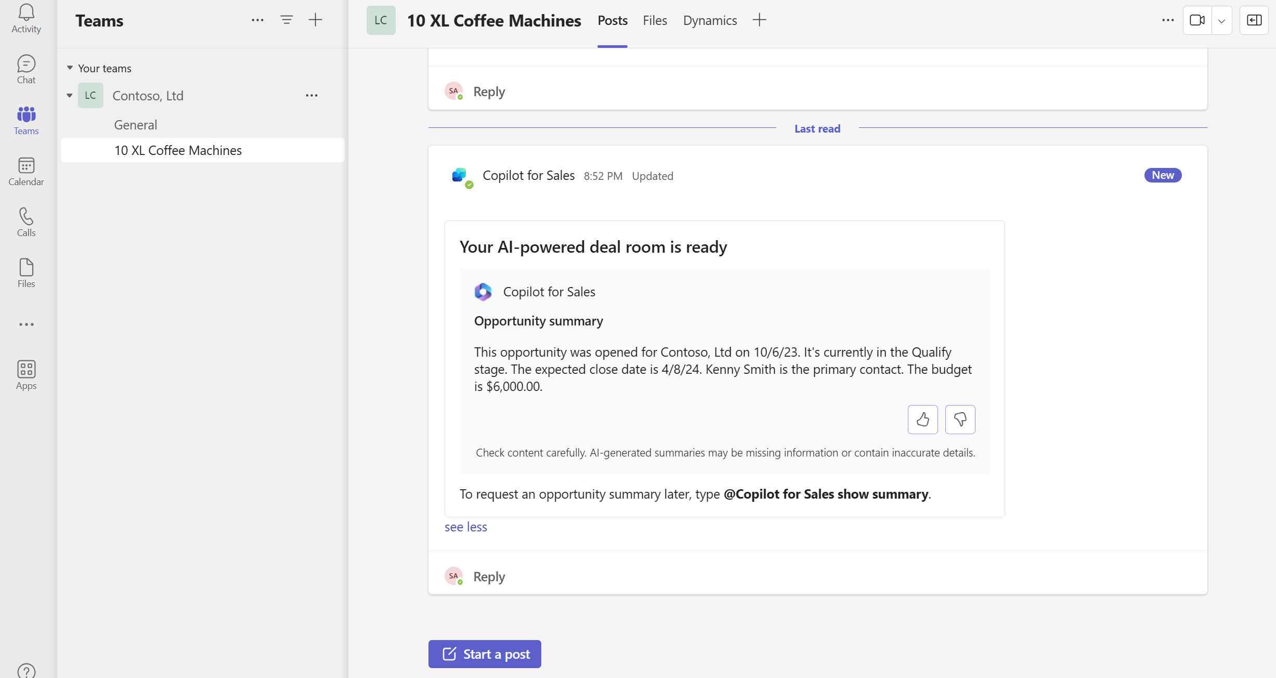Open the Chat icon in sidebar
1276x678 pixels.
tap(26, 69)
